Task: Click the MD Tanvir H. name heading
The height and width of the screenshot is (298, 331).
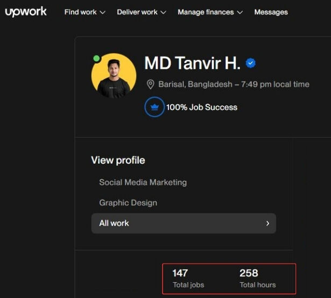Action: pyautogui.click(x=192, y=63)
